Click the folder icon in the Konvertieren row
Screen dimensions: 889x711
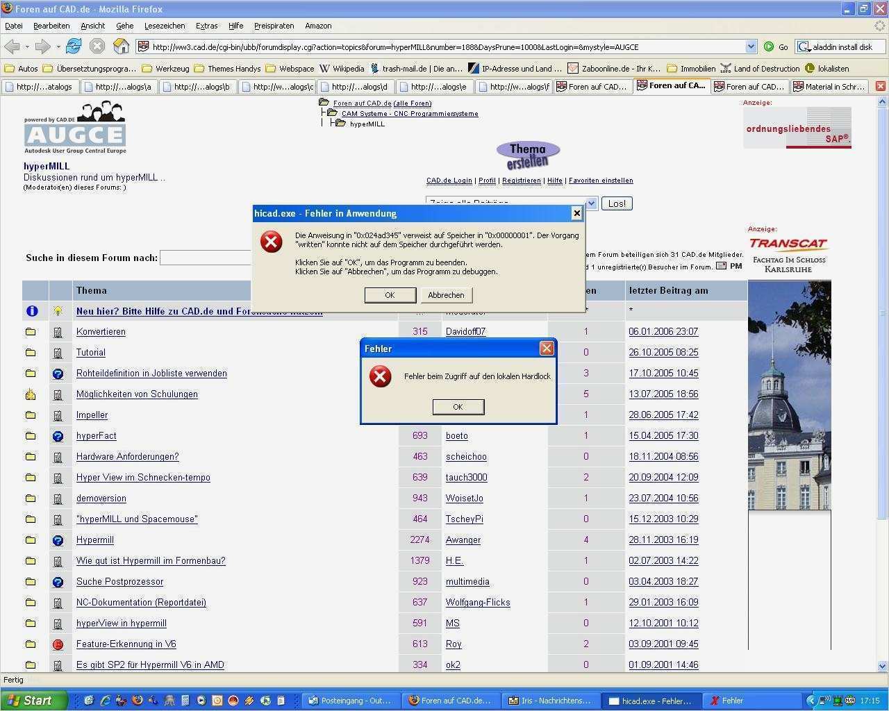tap(31, 332)
